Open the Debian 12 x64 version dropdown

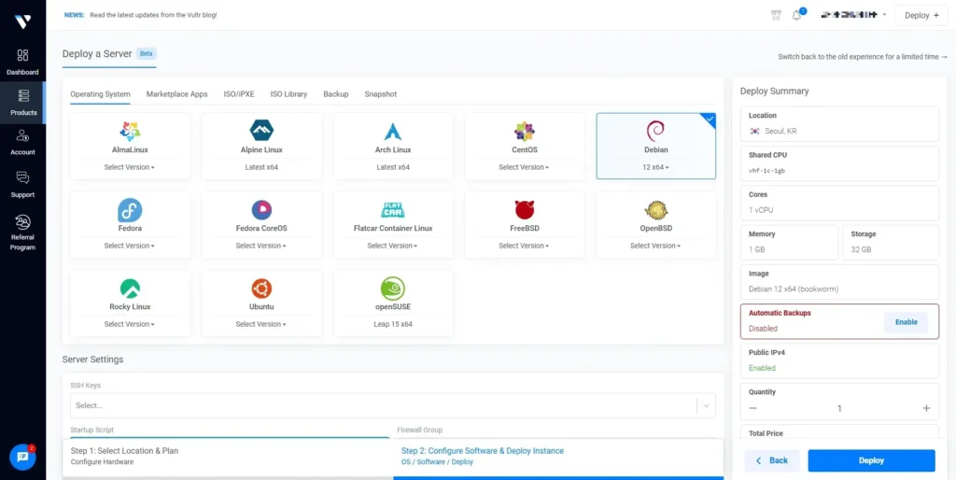[655, 167]
